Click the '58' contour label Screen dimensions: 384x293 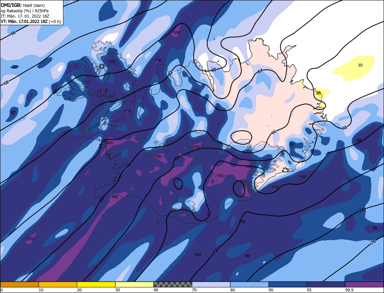7,83
